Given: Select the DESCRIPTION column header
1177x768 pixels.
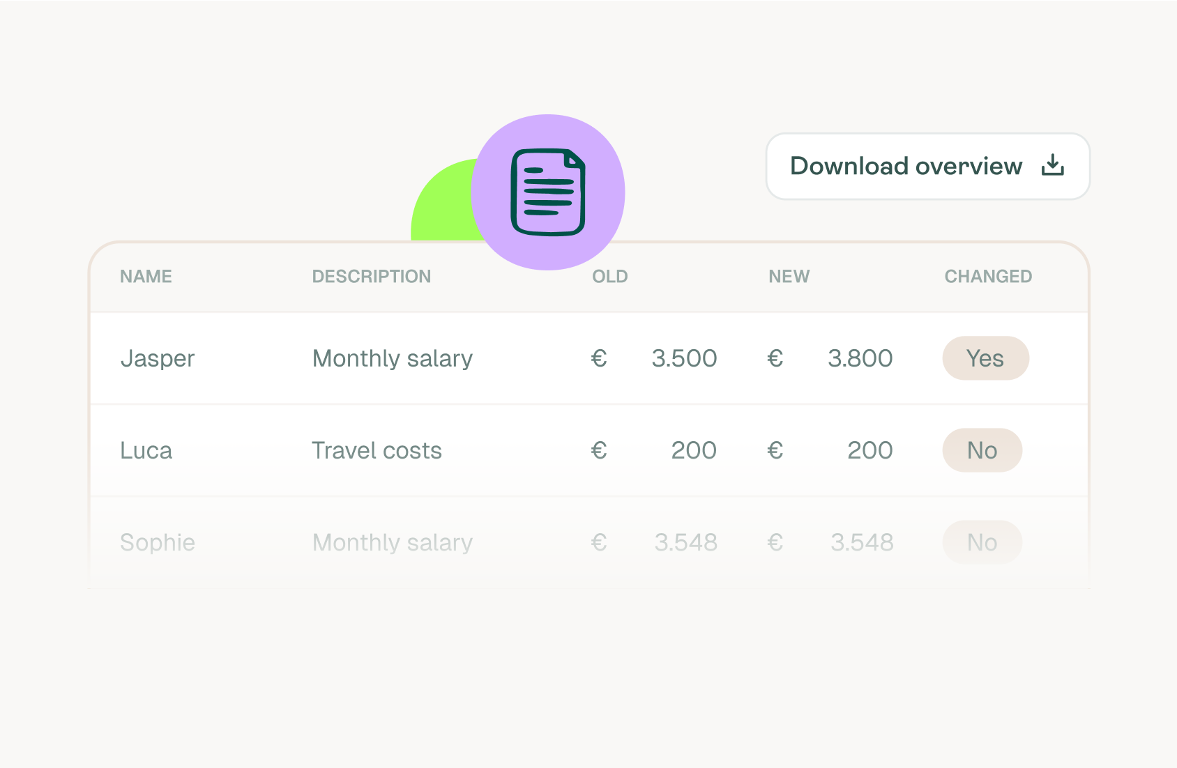Looking at the screenshot, I should (371, 277).
